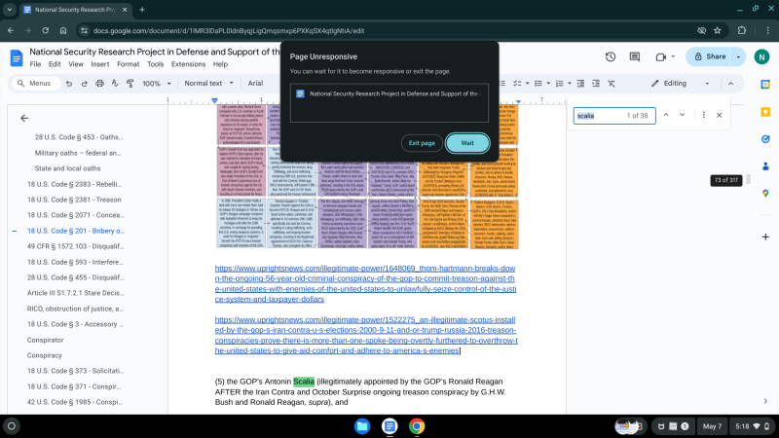The image size is (779, 438).
Task: Open the Extensions menu
Action: click(189, 64)
